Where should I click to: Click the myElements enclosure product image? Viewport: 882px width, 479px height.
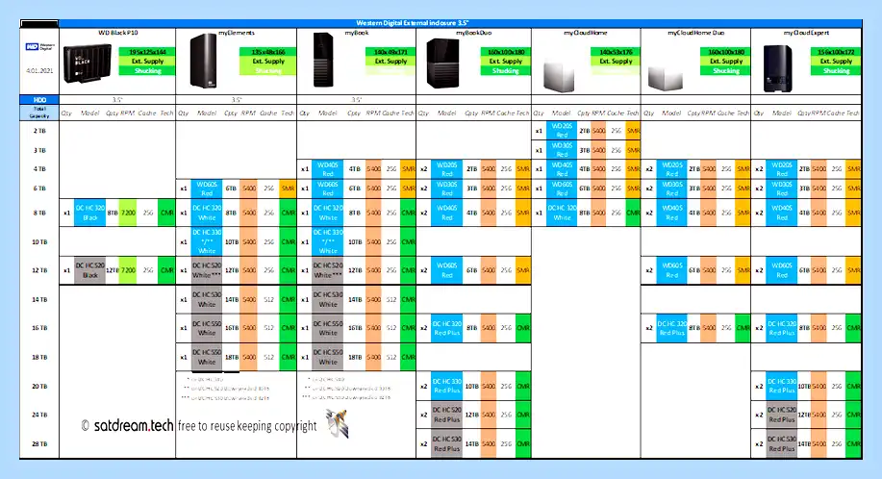203,61
